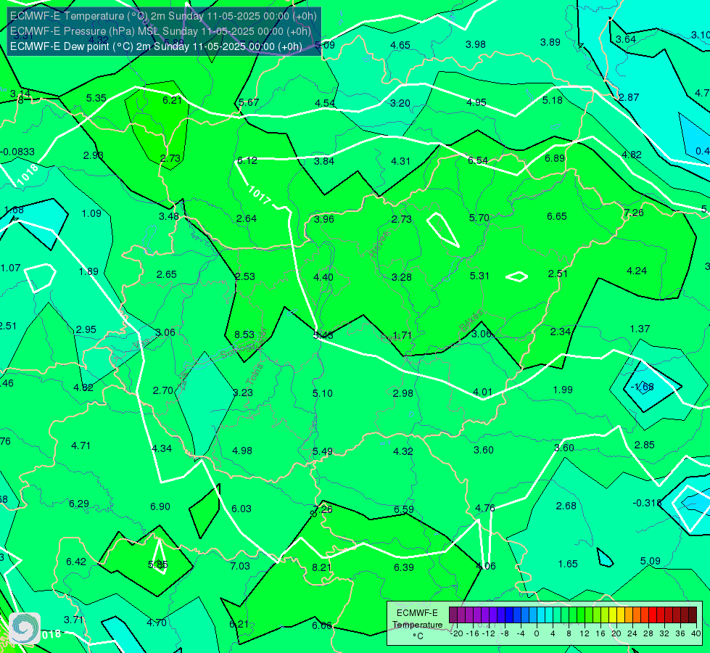Click the purple swatch above -20 in legend
This screenshot has height=653, width=710.
pos(453,615)
